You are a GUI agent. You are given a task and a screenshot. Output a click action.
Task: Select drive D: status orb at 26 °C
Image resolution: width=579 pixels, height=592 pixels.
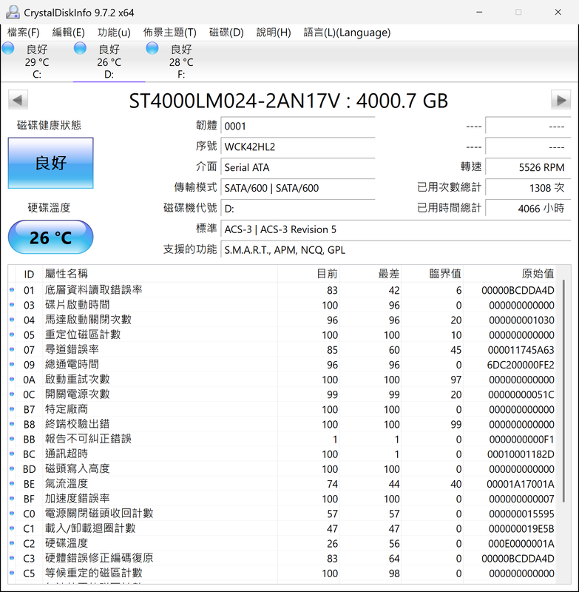80,48
